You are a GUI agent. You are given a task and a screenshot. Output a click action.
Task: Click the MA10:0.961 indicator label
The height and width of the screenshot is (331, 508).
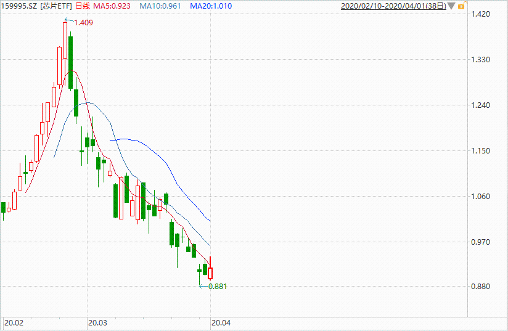point(161,6)
